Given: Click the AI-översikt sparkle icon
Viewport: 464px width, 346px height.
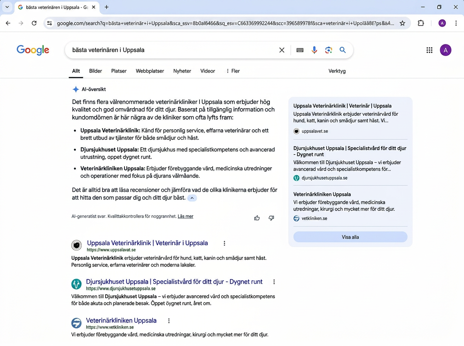Looking at the screenshot, I should 76,89.
